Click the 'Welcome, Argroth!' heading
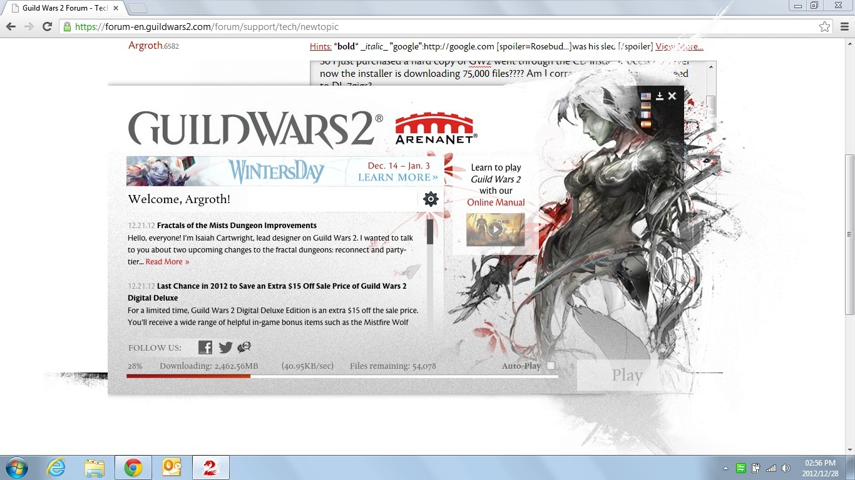 tap(179, 199)
